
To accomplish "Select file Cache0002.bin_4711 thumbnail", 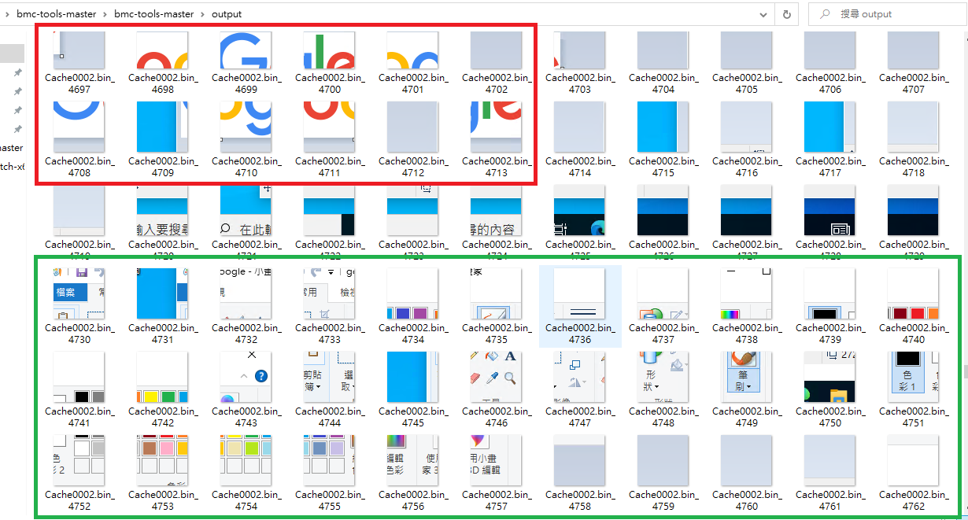I will click(330, 127).
